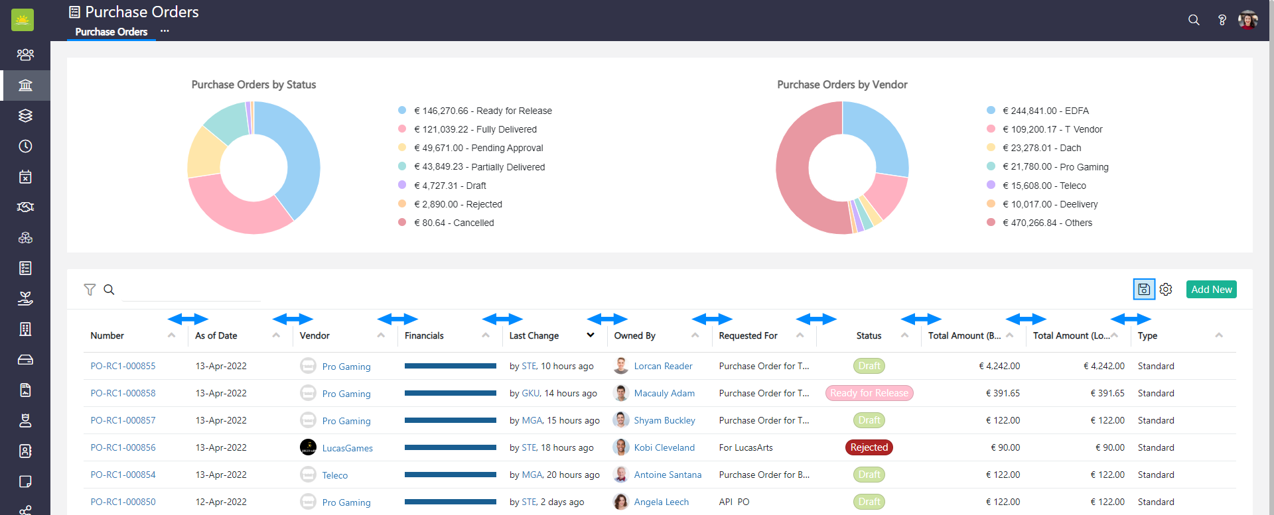Click sort chevron on Number column
Screen dimensions: 1274x515
point(172,335)
